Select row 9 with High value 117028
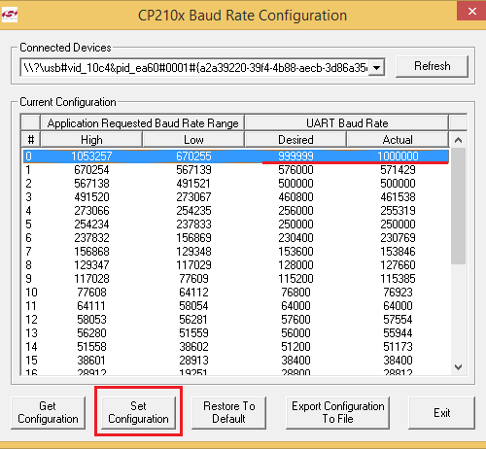Screen dimensions: 486x449 pyautogui.click(x=236, y=279)
